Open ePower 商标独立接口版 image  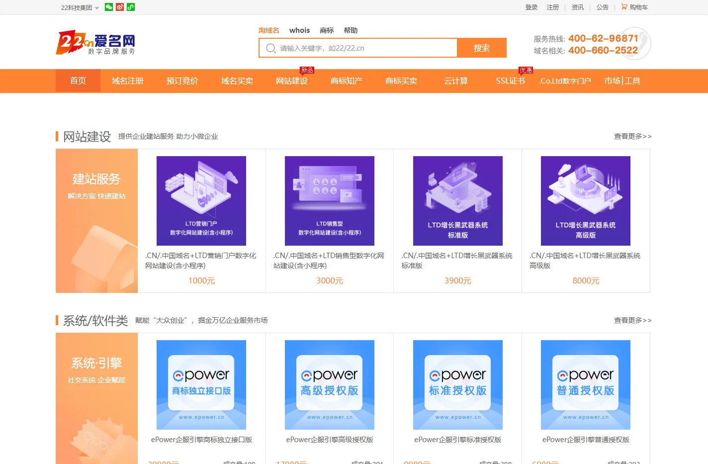(x=201, y=385)
